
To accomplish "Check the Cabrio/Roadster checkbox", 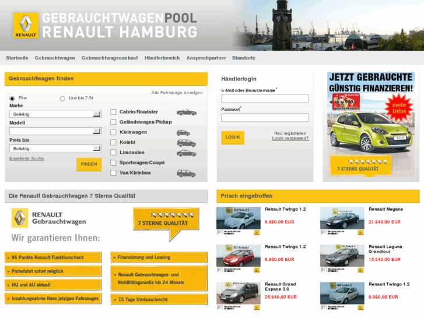I will click(113, 112).
